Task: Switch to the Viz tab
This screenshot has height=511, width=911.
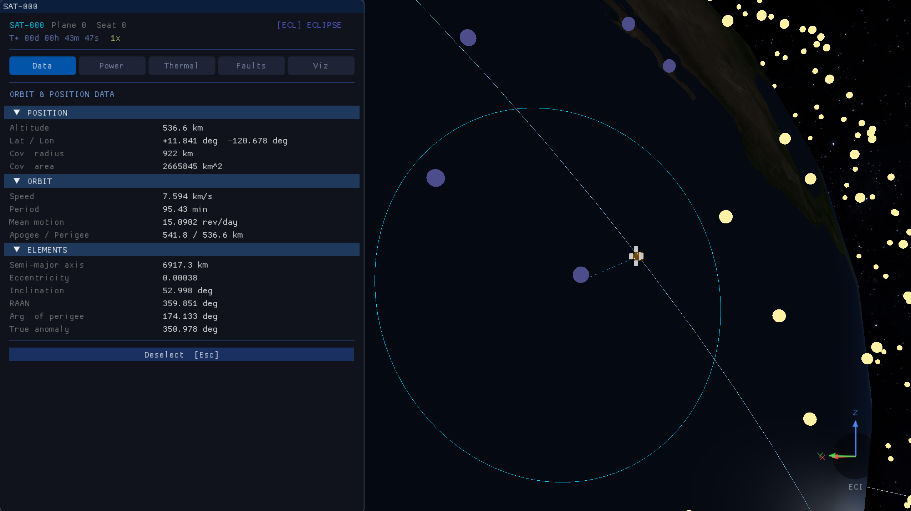Action: (321, 66)
